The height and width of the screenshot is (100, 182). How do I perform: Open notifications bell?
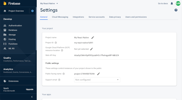click(172, 3)
